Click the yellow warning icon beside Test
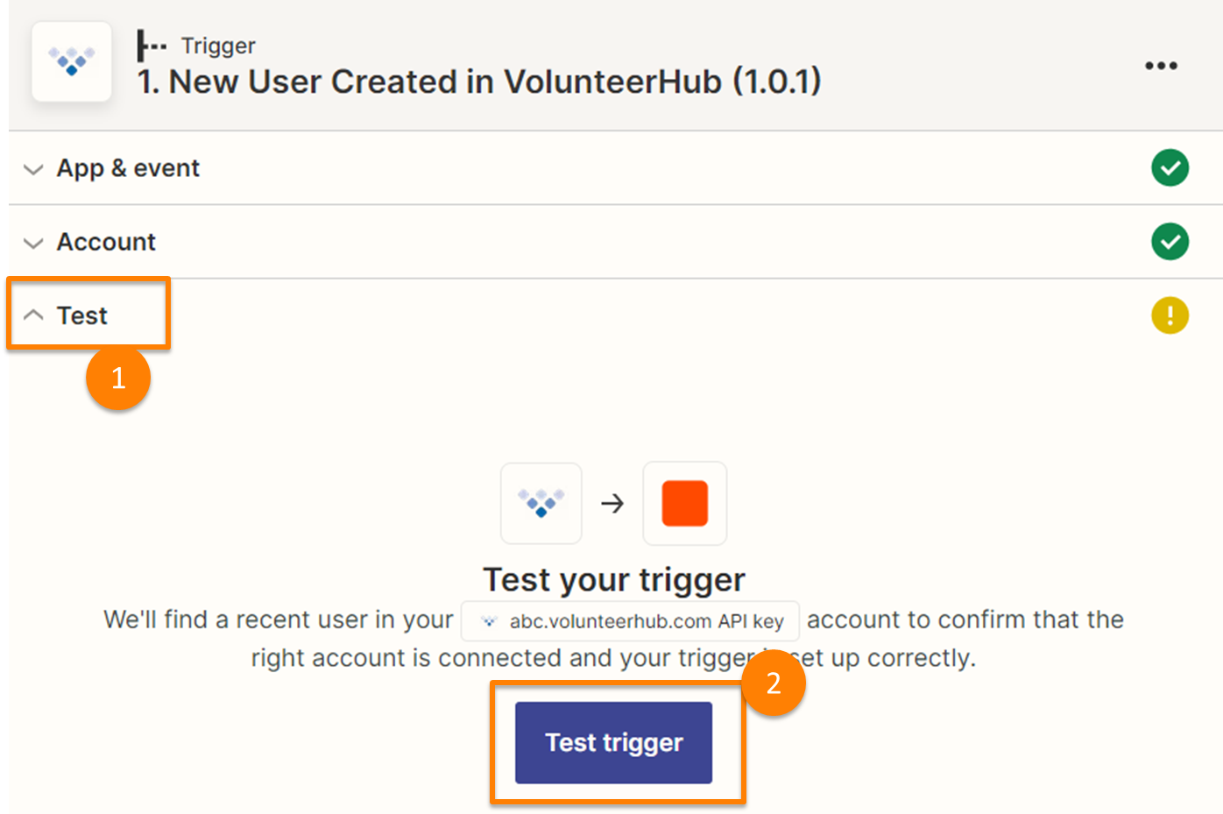This screenshot has width=1223, height=814. [1170, 315]
